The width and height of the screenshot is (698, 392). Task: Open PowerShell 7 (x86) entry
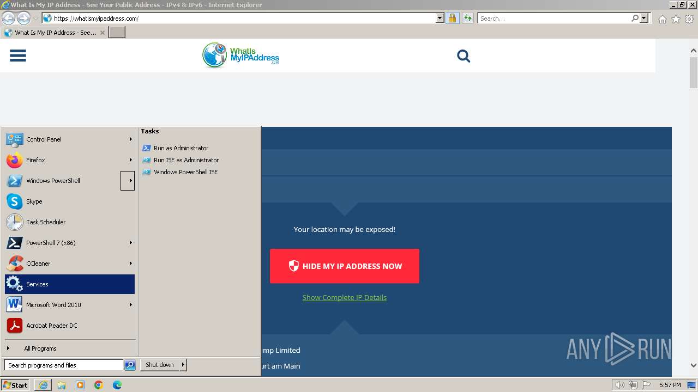(x=70, y=243)
